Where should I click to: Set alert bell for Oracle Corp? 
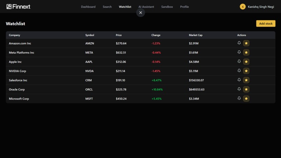tap(239, 89)
